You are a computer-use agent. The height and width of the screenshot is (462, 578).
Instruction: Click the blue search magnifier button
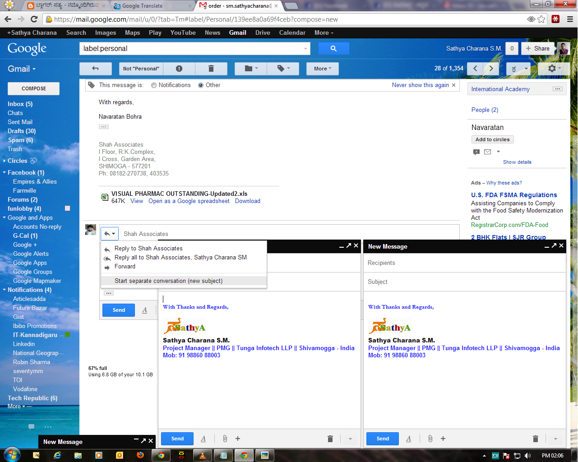333,48
